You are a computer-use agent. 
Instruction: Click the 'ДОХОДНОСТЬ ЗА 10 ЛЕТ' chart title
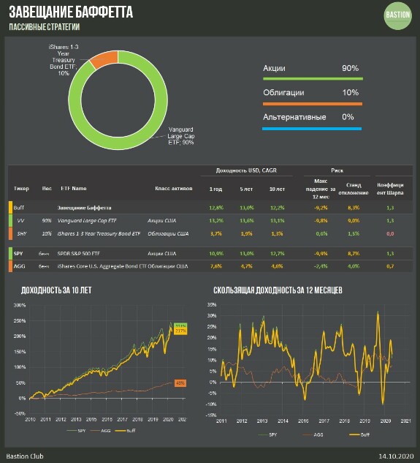[56, 290]
